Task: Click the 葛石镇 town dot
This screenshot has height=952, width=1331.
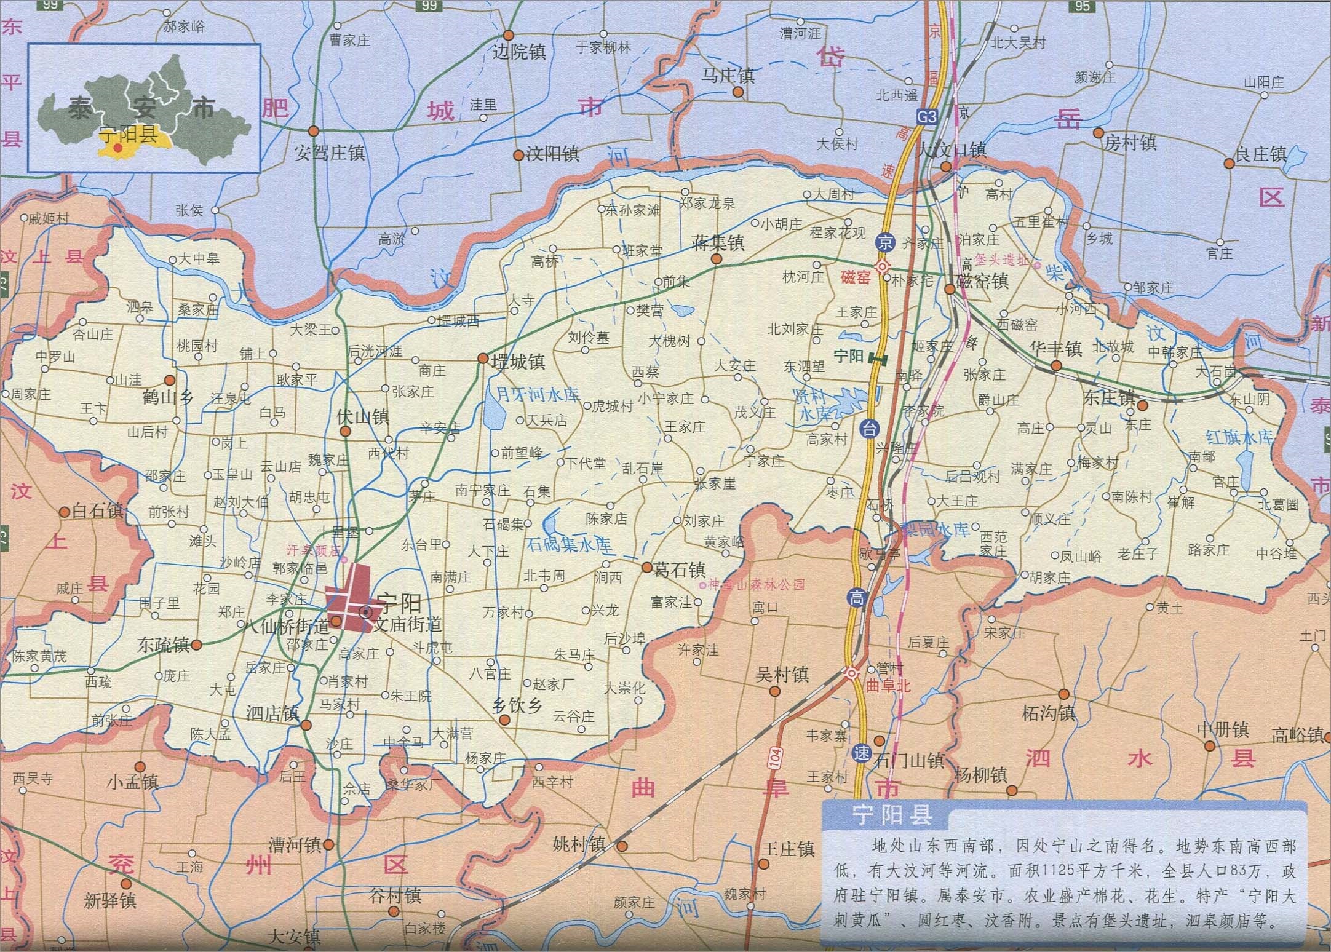Action: pyautogui.click(x=646, y=568)
